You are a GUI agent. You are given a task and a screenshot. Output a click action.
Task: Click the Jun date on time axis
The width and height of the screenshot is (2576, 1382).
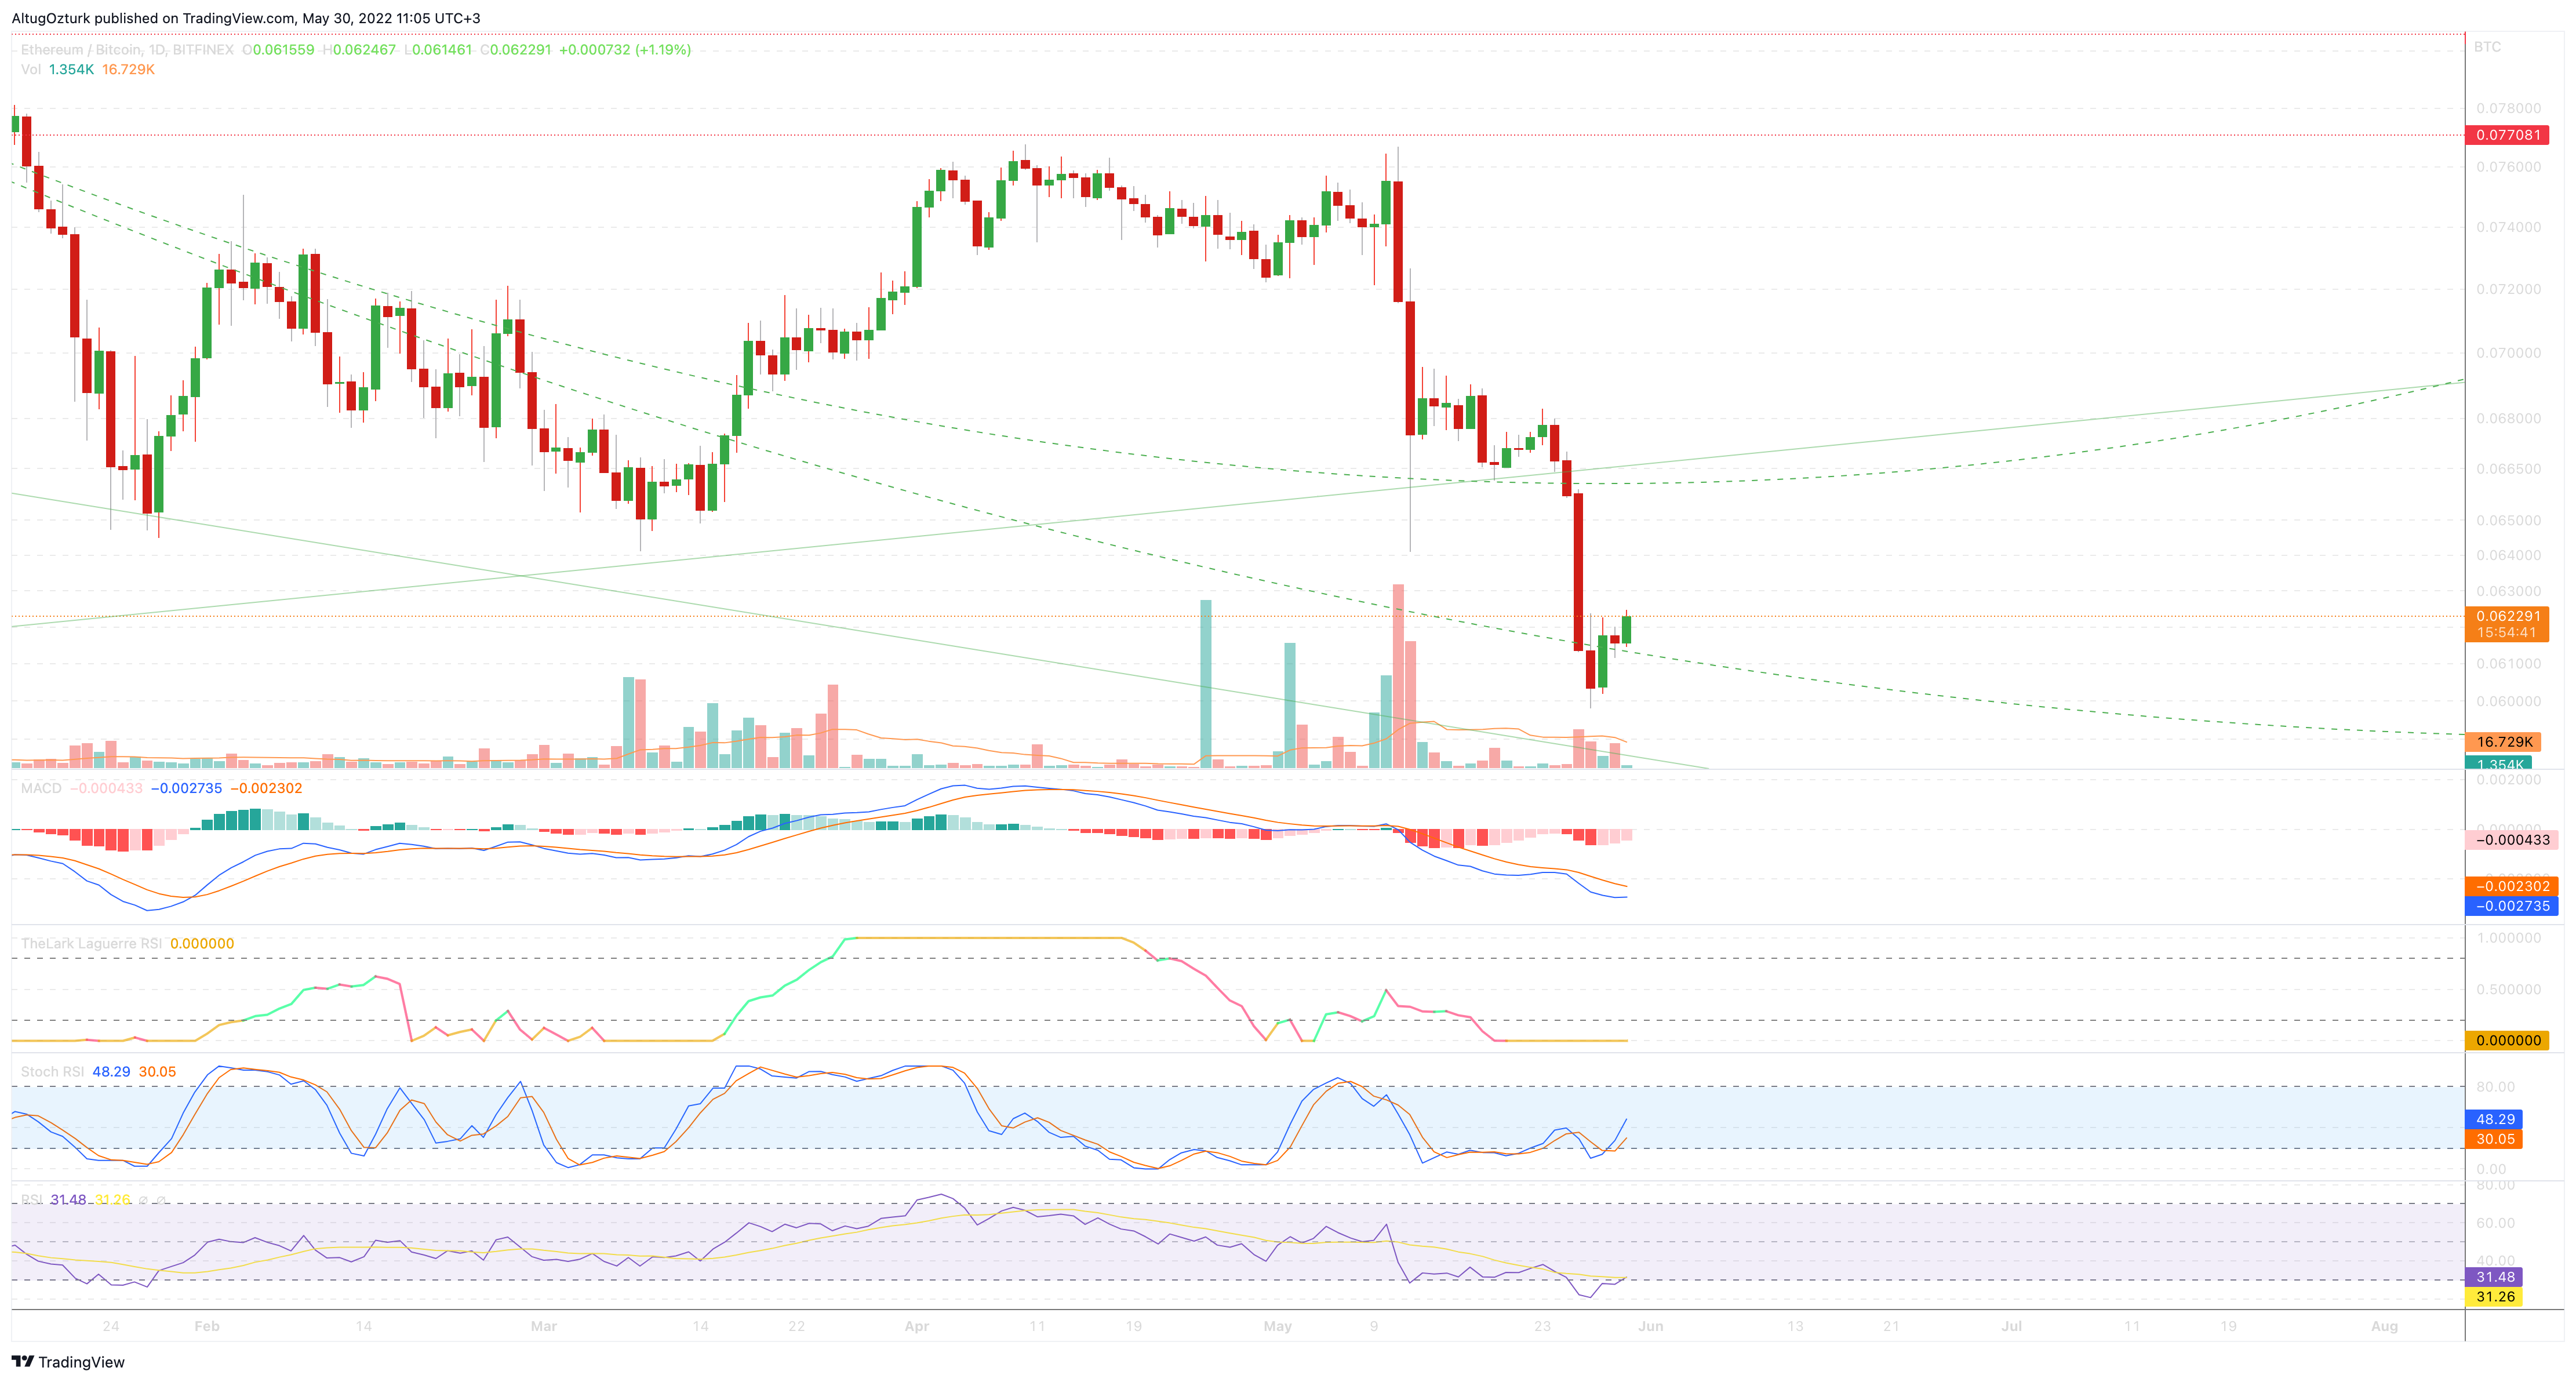pos(1650,1326)
